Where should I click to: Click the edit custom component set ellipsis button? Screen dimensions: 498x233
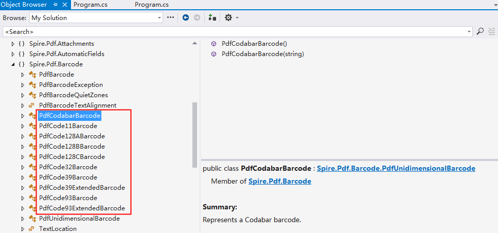[171, 17]
